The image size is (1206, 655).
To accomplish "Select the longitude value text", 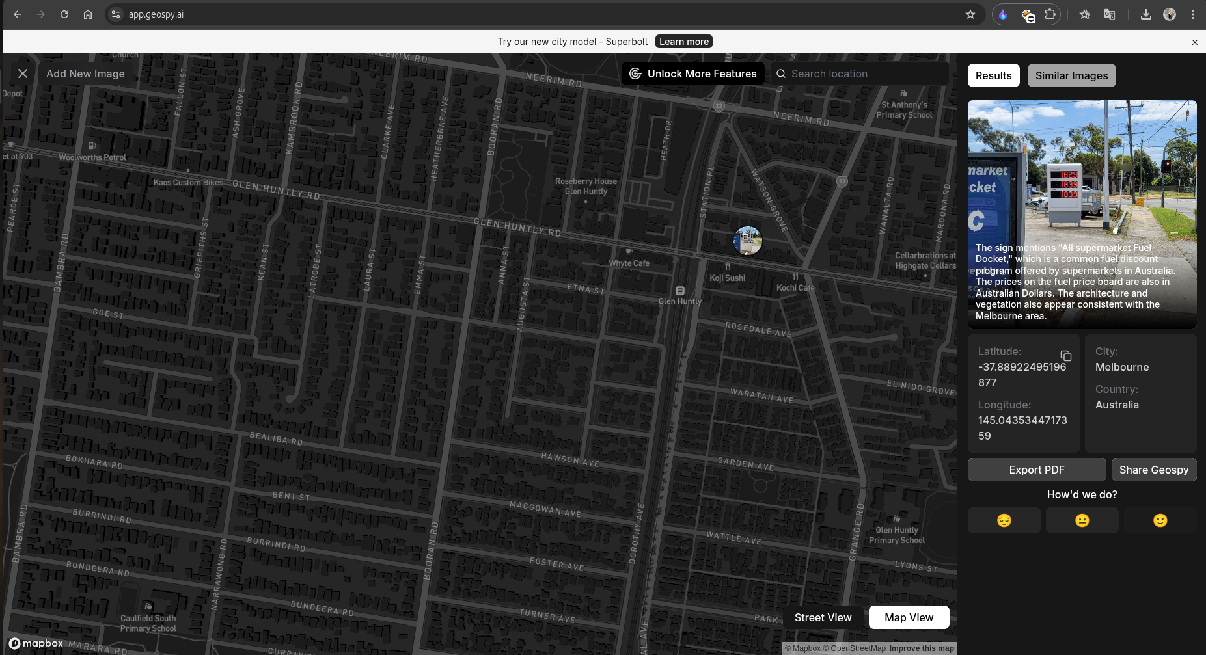I will [1022, 428].
